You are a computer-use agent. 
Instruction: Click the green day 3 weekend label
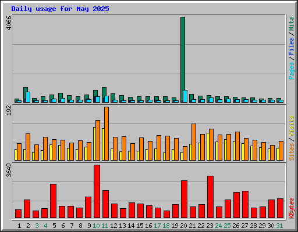pyautogui.click(x=37, y=226)
